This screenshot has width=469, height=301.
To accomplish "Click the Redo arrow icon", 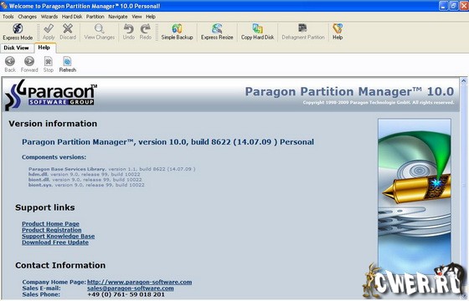I will [146, 32].
